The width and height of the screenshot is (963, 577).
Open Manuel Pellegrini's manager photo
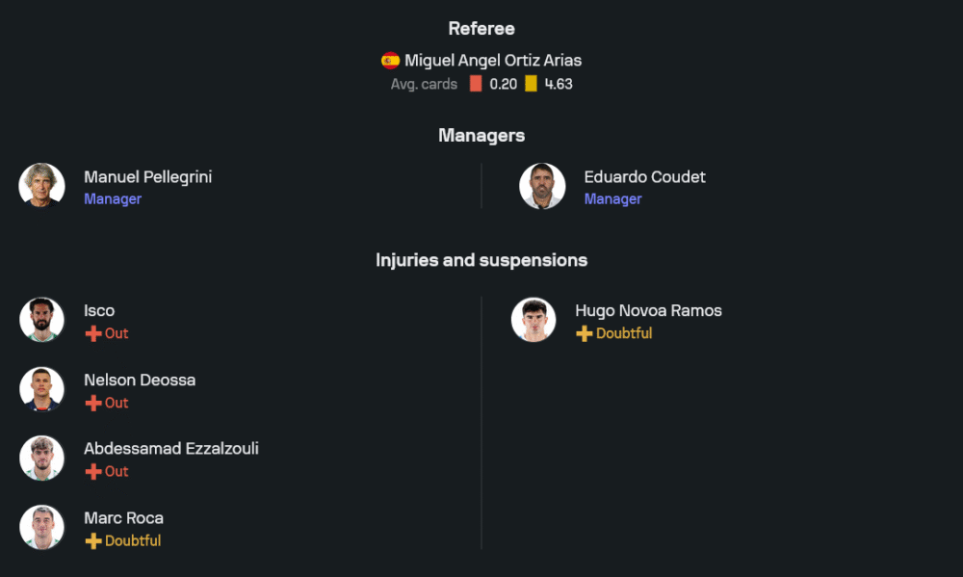[41, 186]
